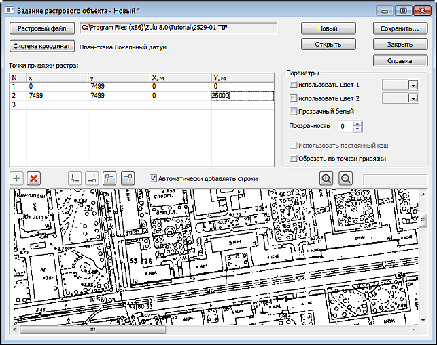Image resolution: width=437 pixels, height=345 pixels.
Task: Enable the 'использовать цвет 1' checkbox
Action: pos(294,85)
